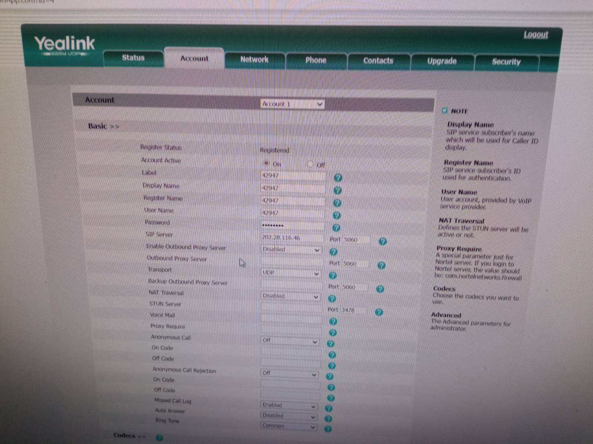Viewport: 593px width, 444px height.
Task: Open help icon for NAT Traversal
Action: tap(332, 299)
